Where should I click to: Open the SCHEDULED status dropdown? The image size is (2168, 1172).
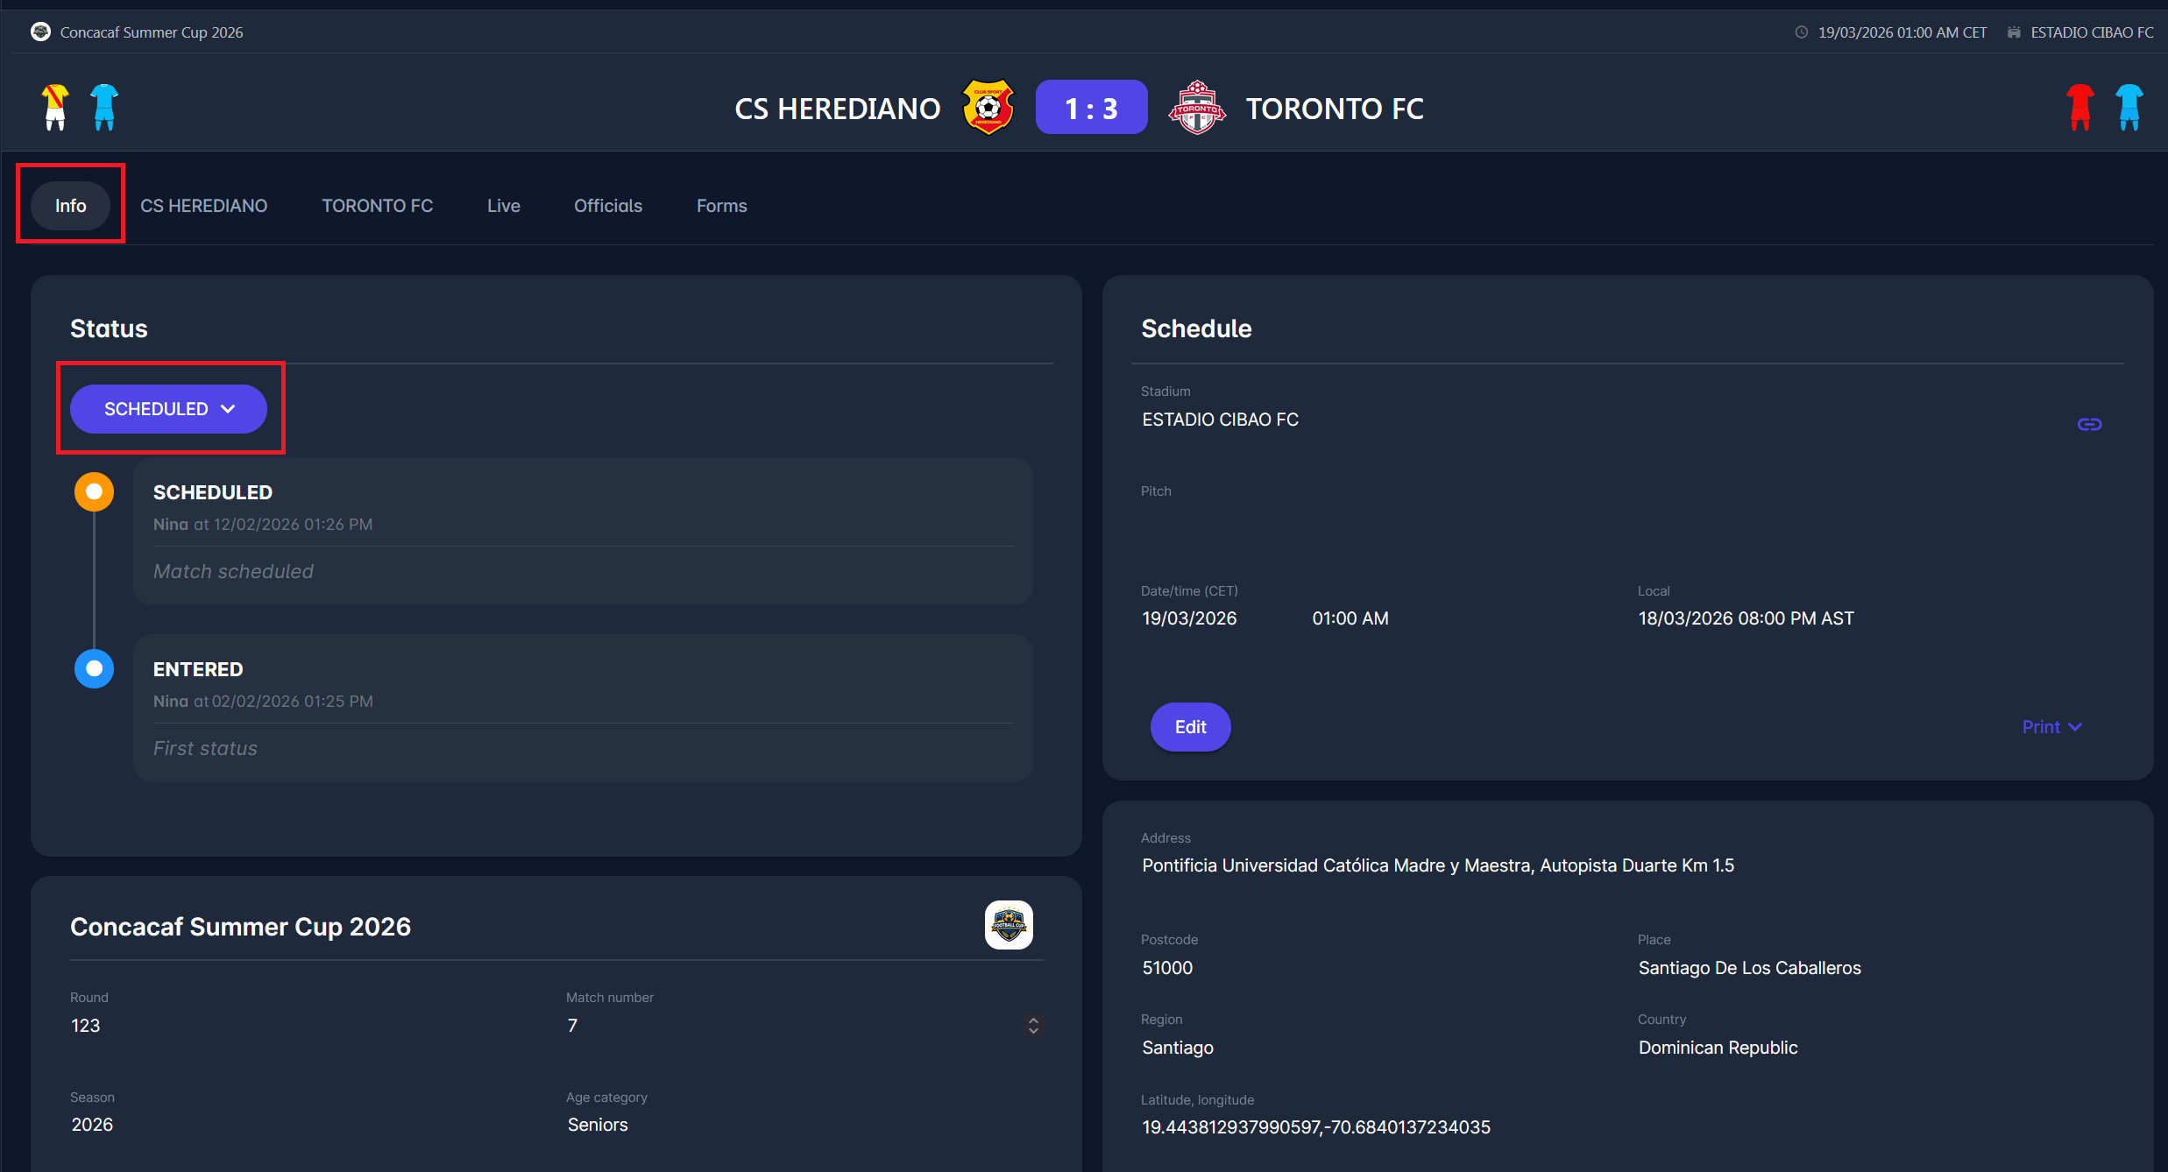tap(168, 409)
